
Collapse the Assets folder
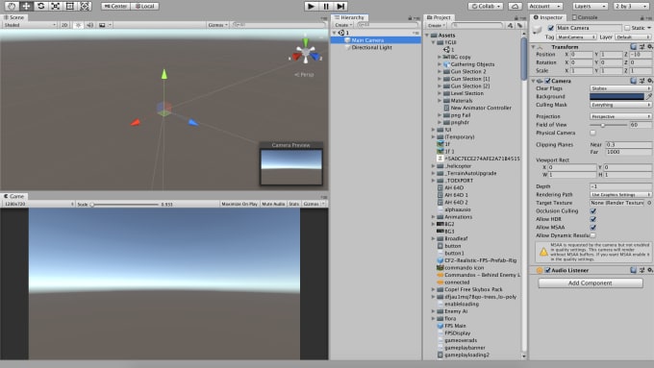(427, 36)
